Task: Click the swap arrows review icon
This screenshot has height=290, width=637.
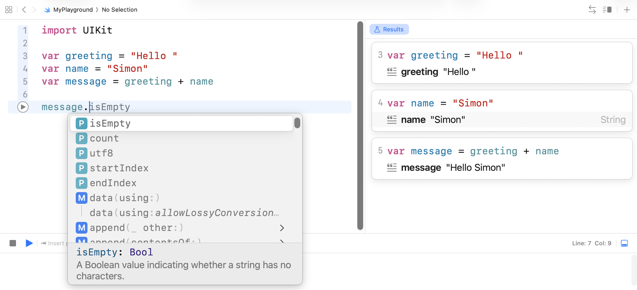Action: click(592, 10)
